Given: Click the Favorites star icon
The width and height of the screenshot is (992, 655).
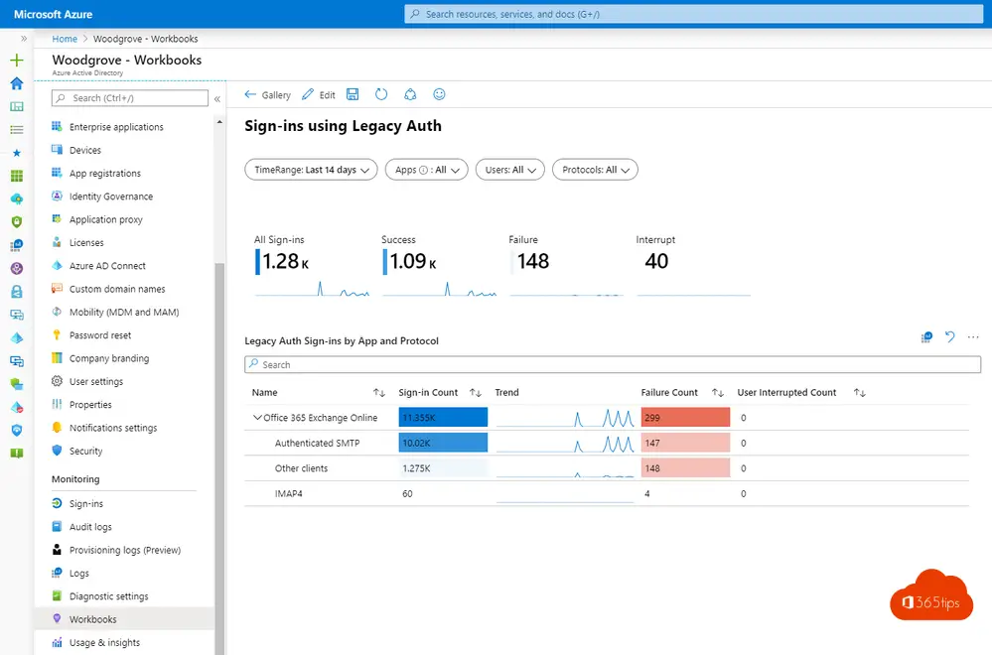Looking at the screenshot, I should [x=17, y=153].
